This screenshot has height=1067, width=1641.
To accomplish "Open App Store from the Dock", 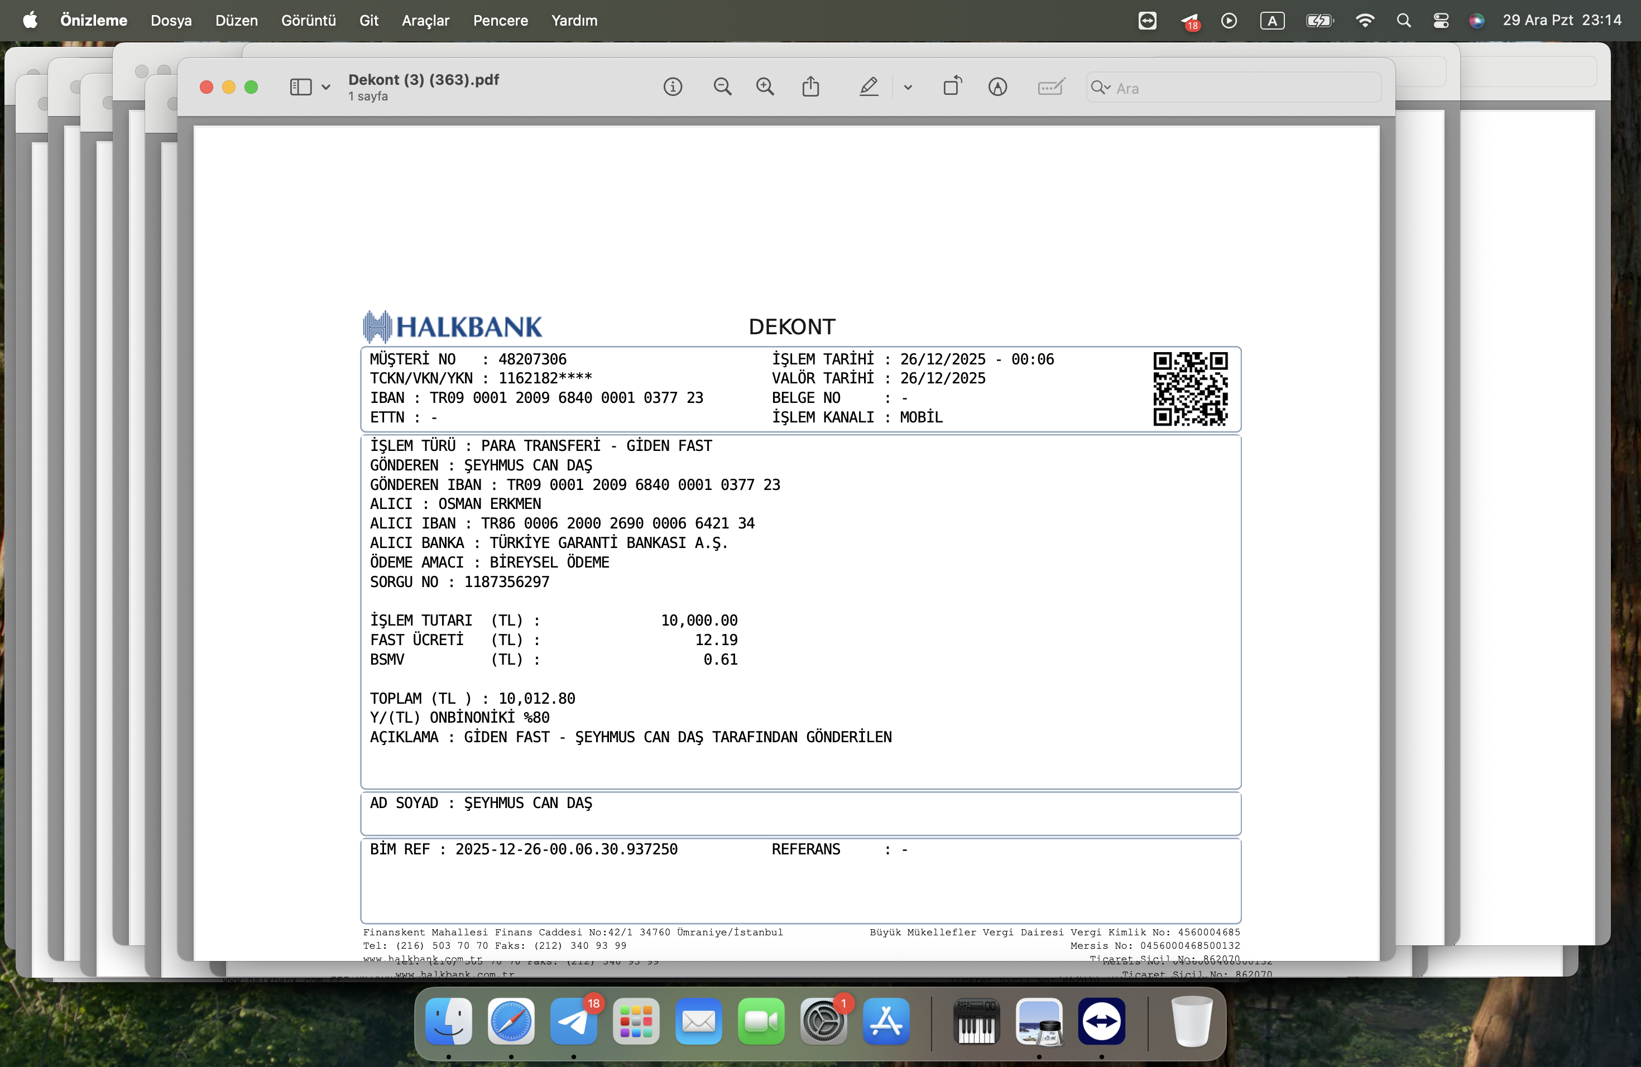I will [x=886, y=1021].
